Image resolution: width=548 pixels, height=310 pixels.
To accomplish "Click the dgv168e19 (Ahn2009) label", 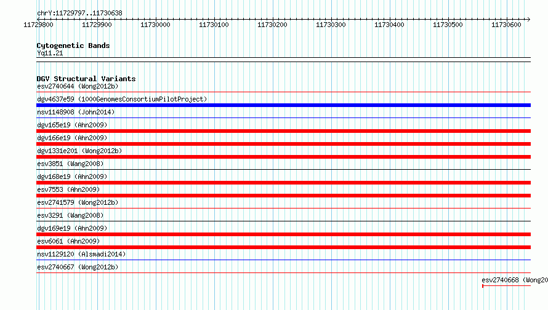I will (72, 177).
